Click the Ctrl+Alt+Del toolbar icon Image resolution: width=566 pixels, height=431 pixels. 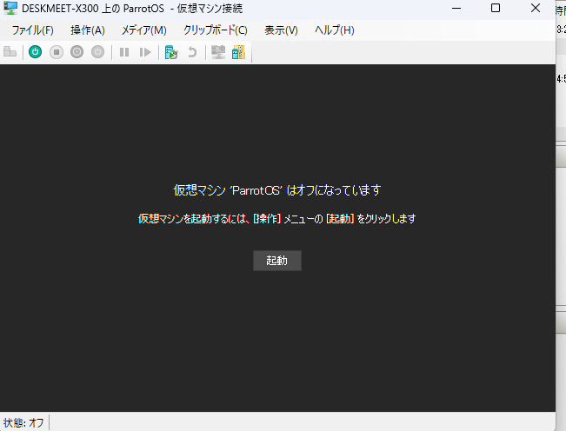pyautogui.click(x=10, y=52)
